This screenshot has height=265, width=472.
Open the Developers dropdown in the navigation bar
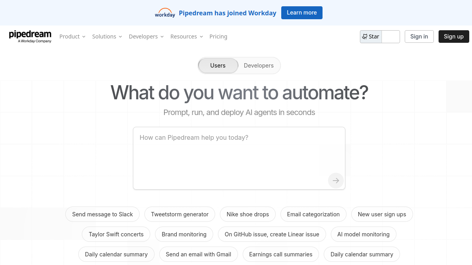146,37
